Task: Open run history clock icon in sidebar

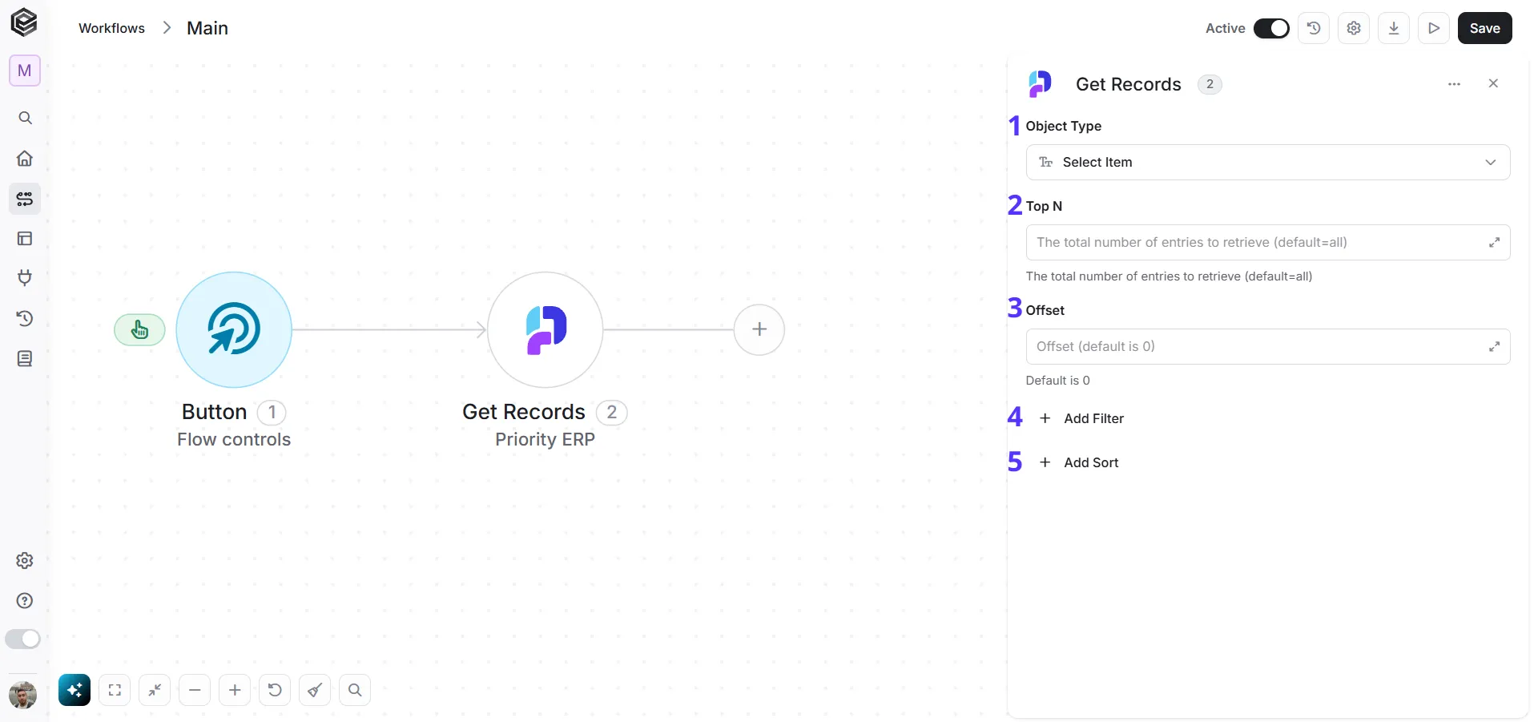Action: 25,318
